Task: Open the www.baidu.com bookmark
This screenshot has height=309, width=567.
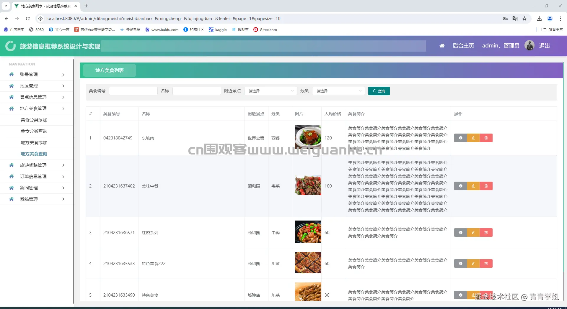Action: click(162, 29)
